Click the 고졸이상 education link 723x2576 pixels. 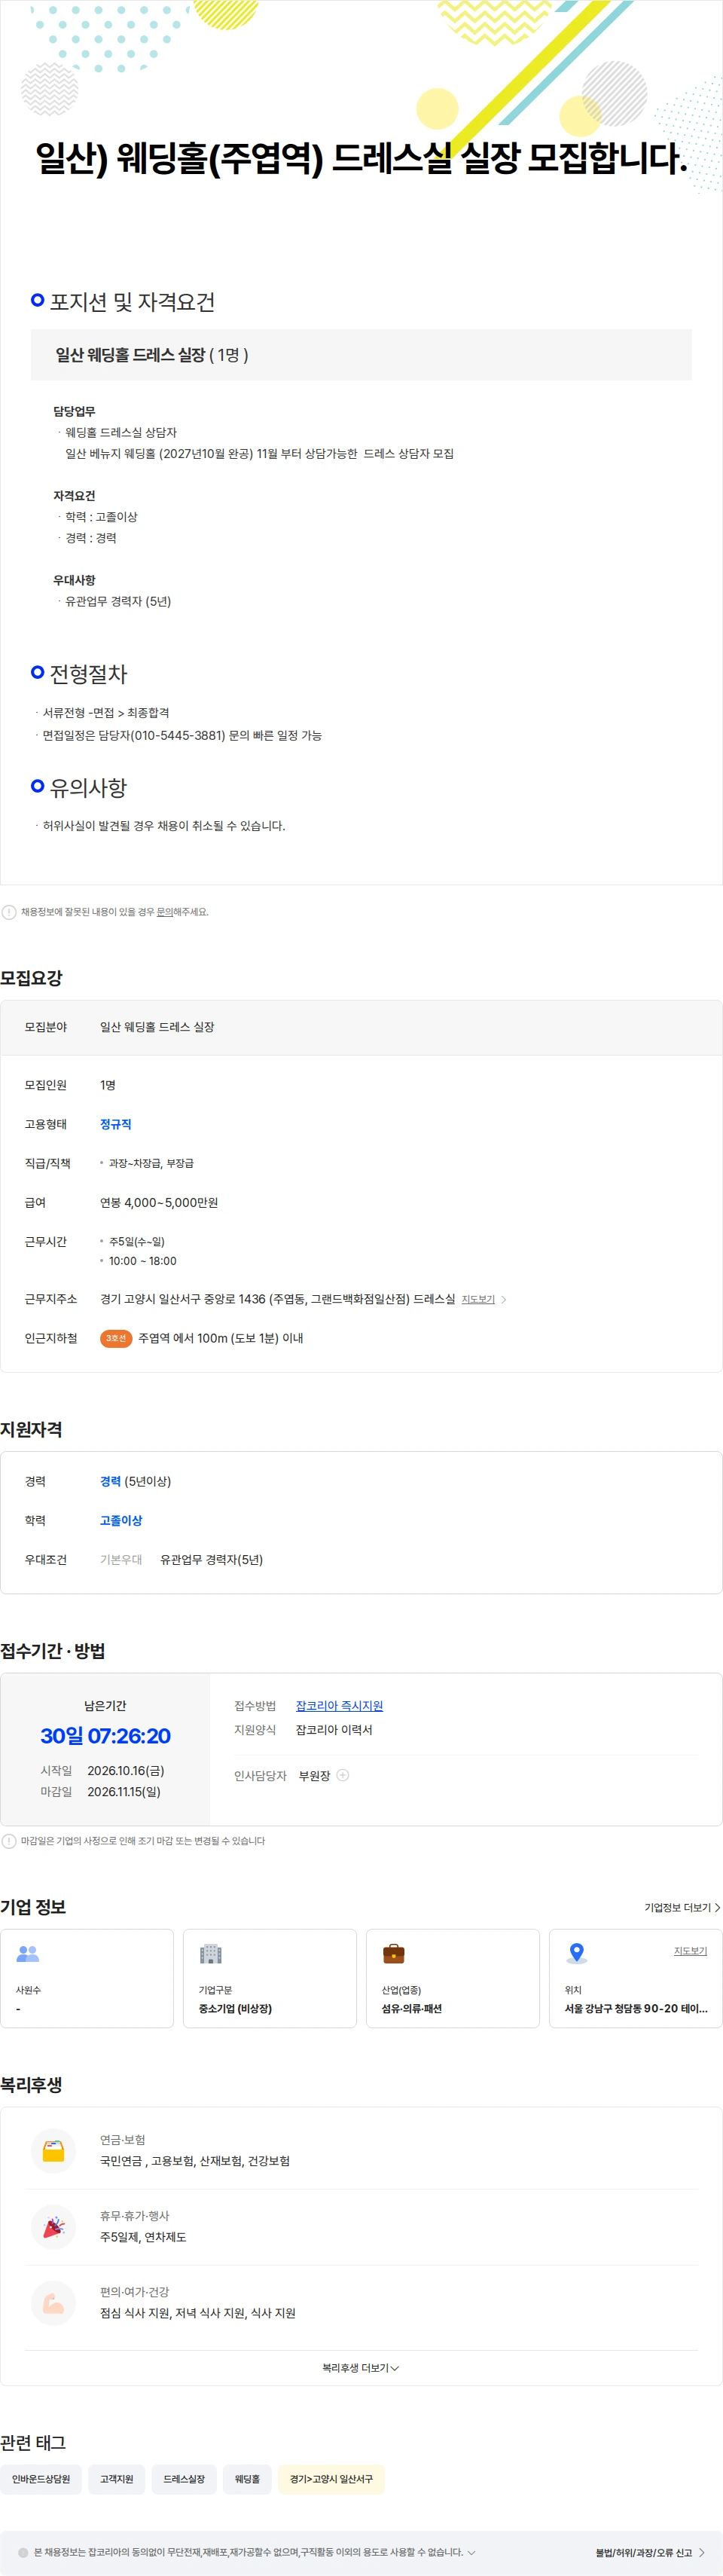coord(121,1520)
